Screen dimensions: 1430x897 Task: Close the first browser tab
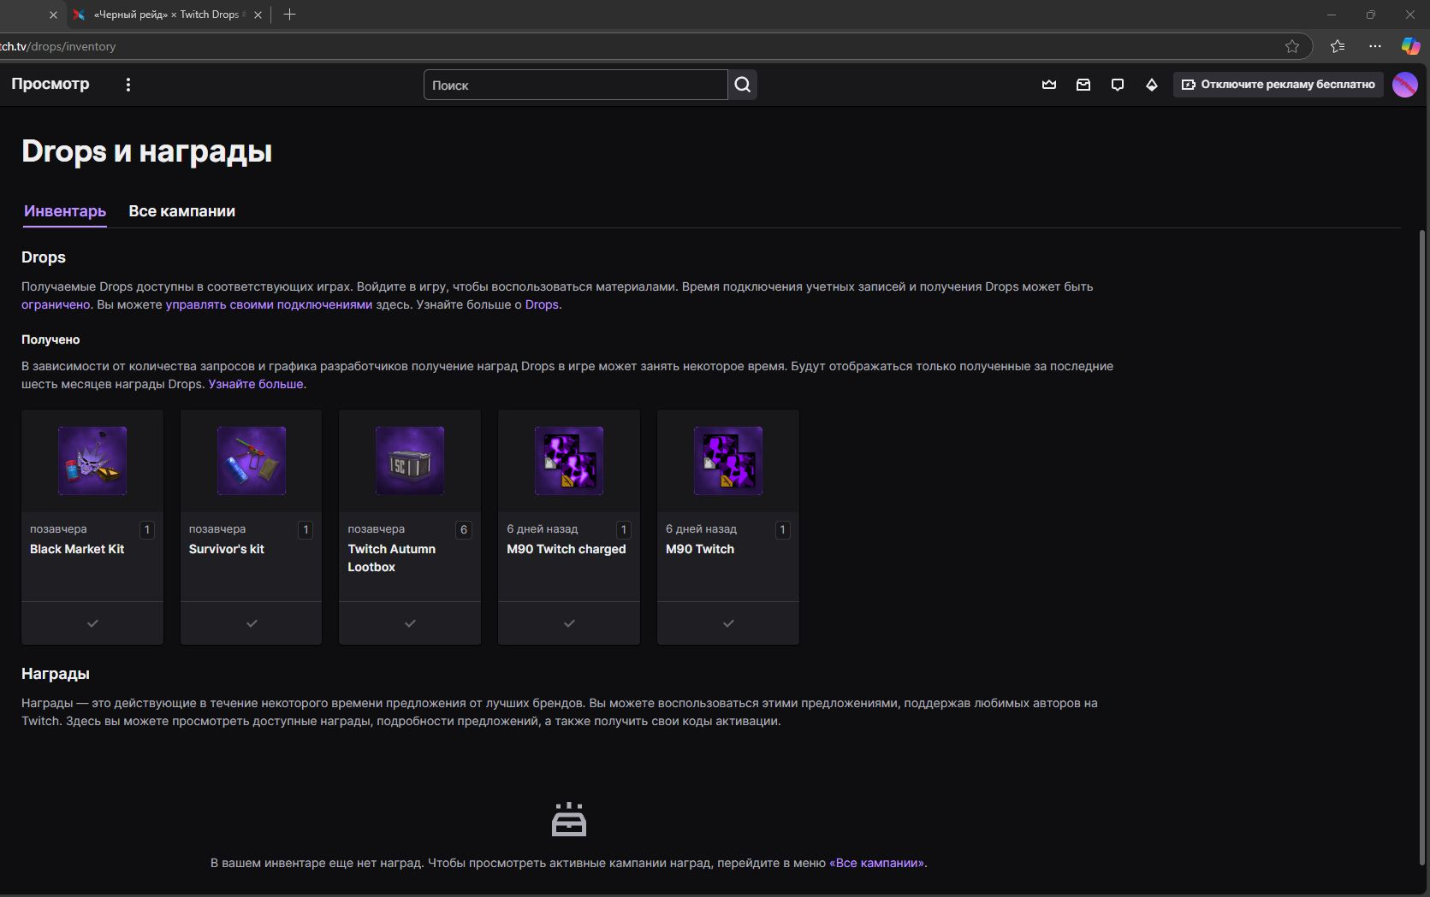point(53,15)
